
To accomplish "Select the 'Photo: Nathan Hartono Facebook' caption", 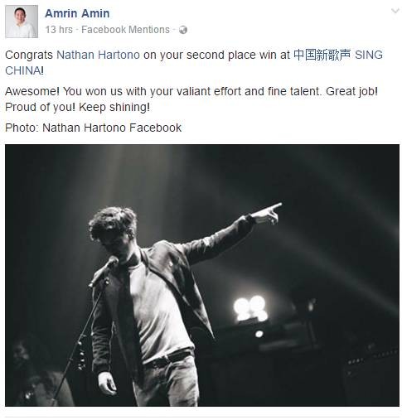I will (x=94, y=128).
